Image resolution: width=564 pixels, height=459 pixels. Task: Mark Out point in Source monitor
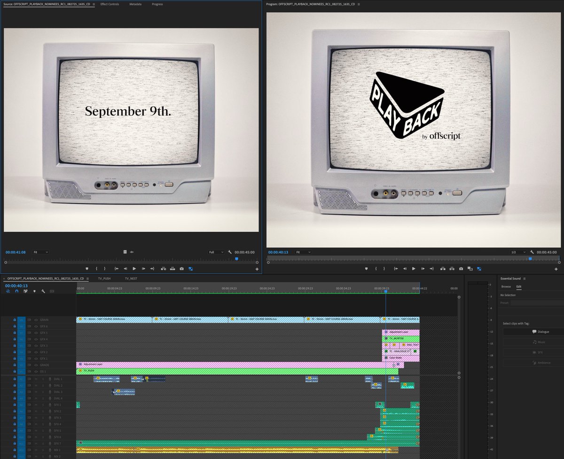(x=105, y=268)
